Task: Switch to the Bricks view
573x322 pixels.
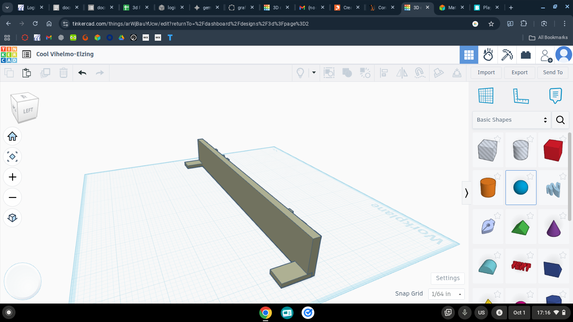Action: 526,55
